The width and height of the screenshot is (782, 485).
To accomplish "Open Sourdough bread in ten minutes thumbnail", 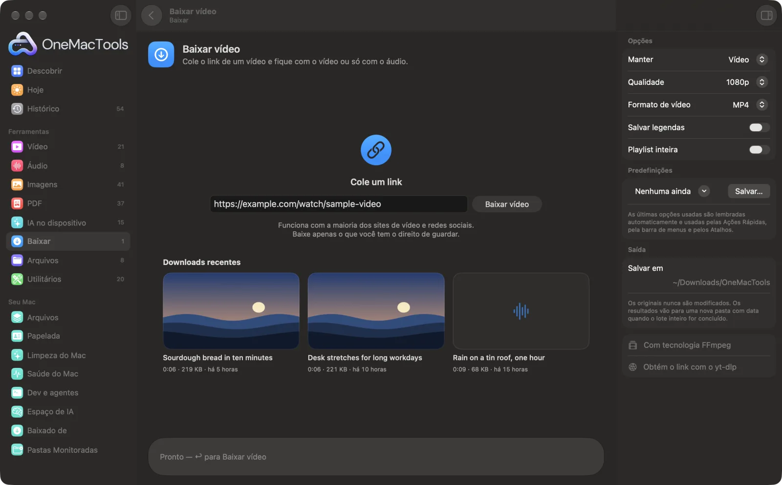I will point(231,311).
